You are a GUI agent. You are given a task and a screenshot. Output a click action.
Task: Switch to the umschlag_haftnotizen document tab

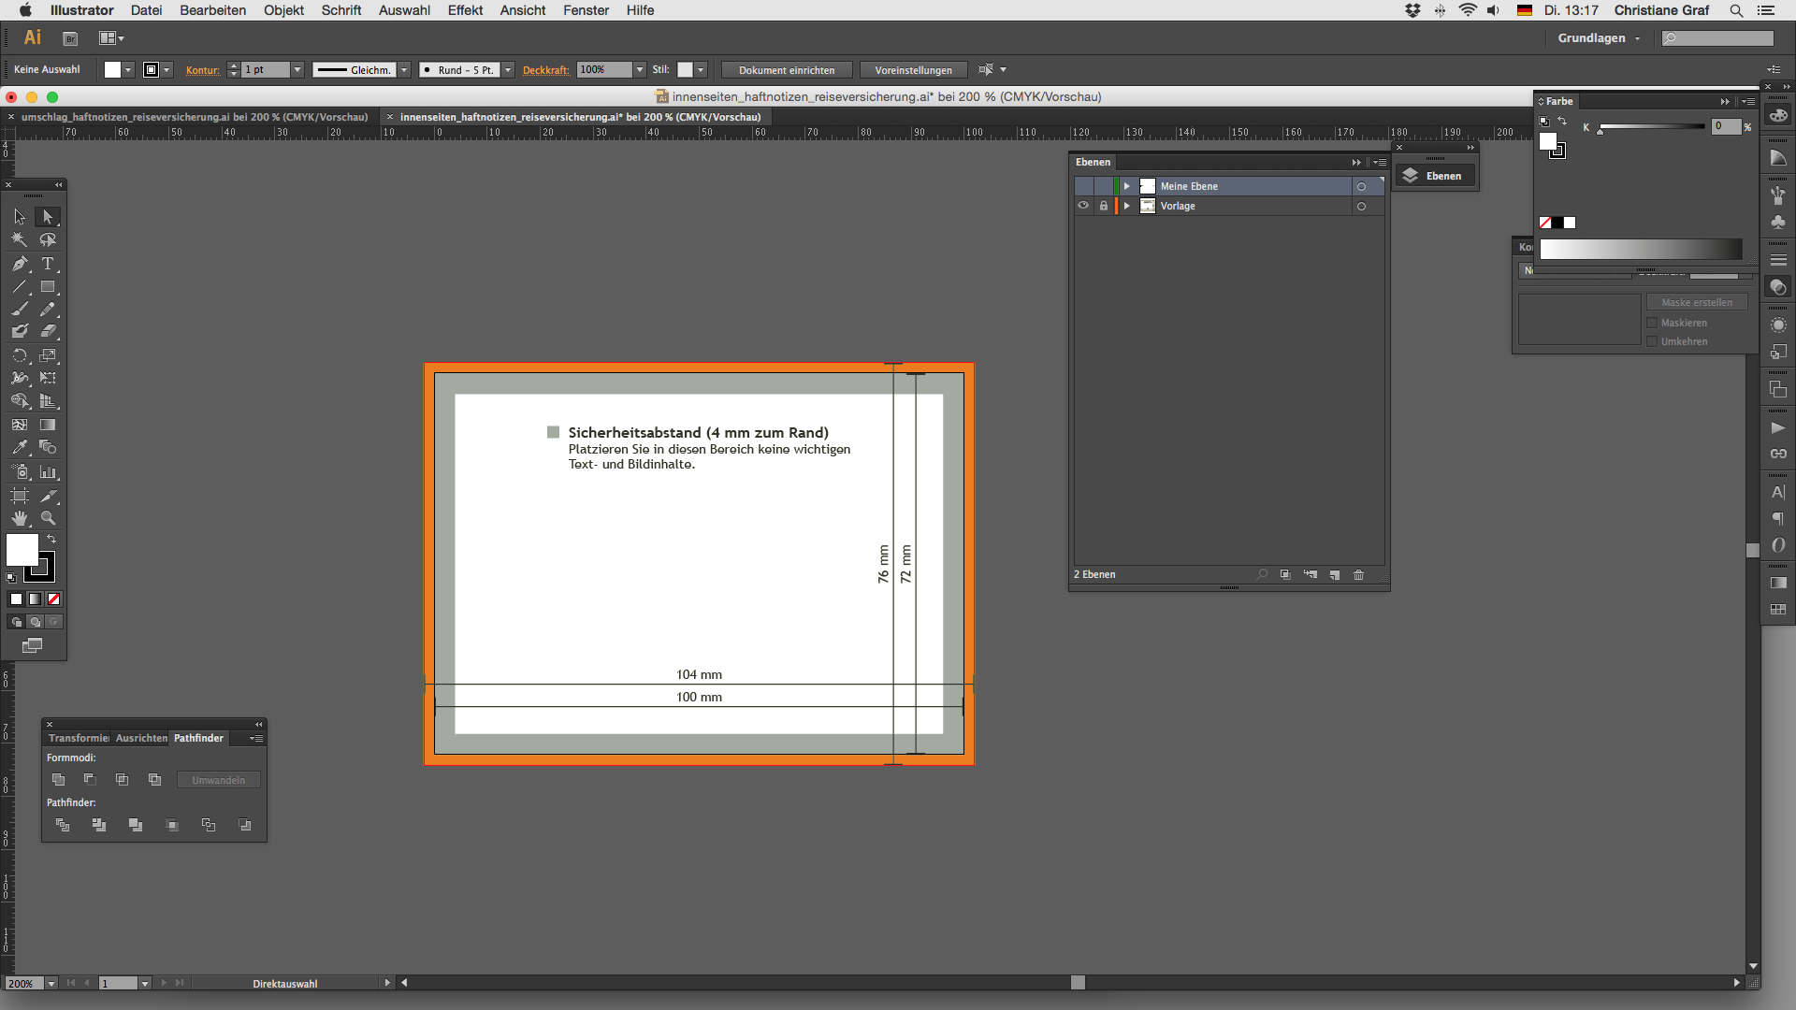pyautogui.click(x=195, y=117)
